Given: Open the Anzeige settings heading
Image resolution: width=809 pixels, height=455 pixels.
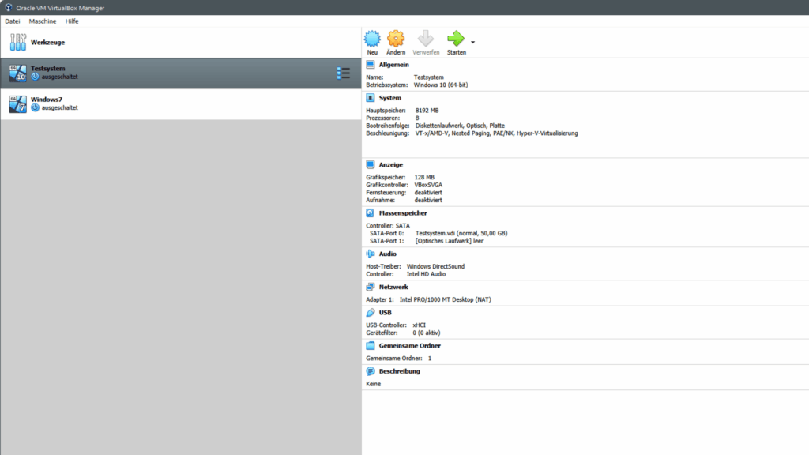Looking at the screenshot, I should (x=390, y=164).
